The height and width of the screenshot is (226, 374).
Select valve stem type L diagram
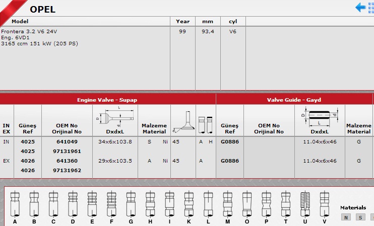[x=208, y=204]
